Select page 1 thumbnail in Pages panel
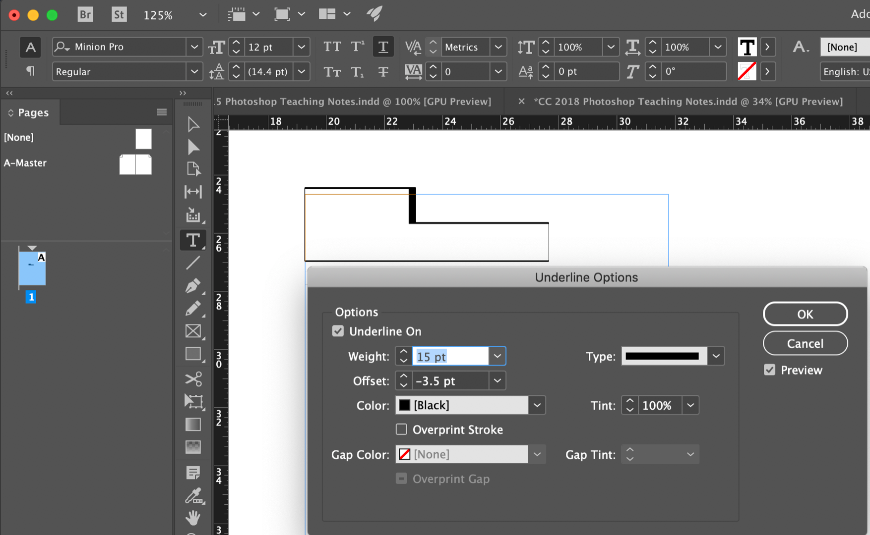The image size is (870, 535). [x=32, y=267]
